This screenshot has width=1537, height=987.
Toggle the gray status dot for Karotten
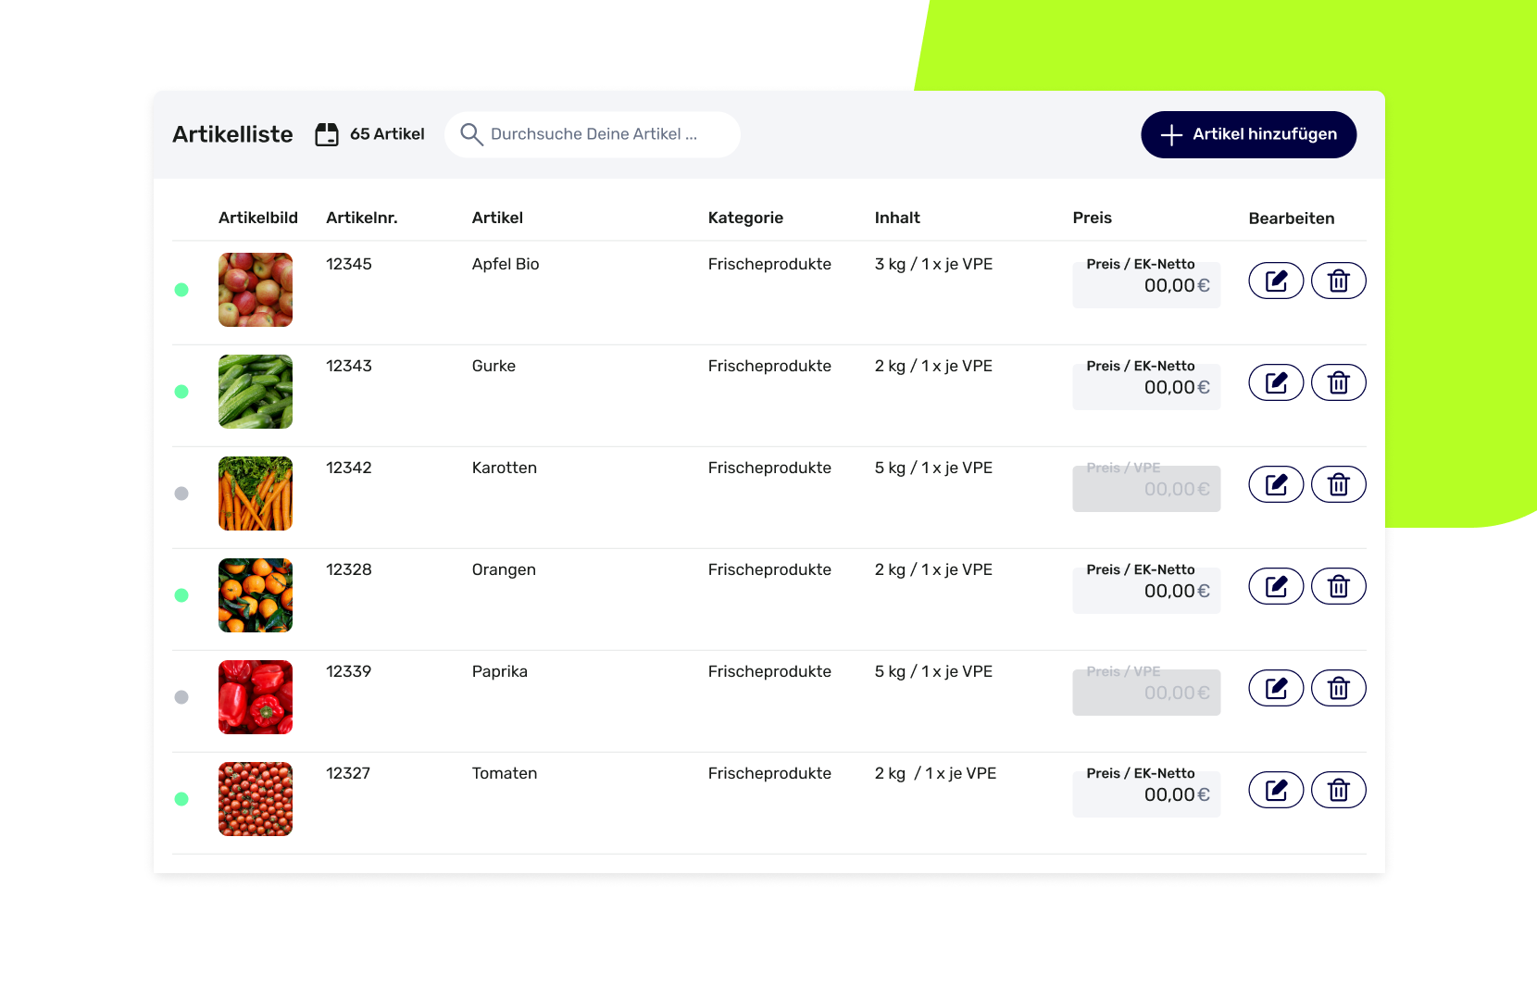coord(182,493)
